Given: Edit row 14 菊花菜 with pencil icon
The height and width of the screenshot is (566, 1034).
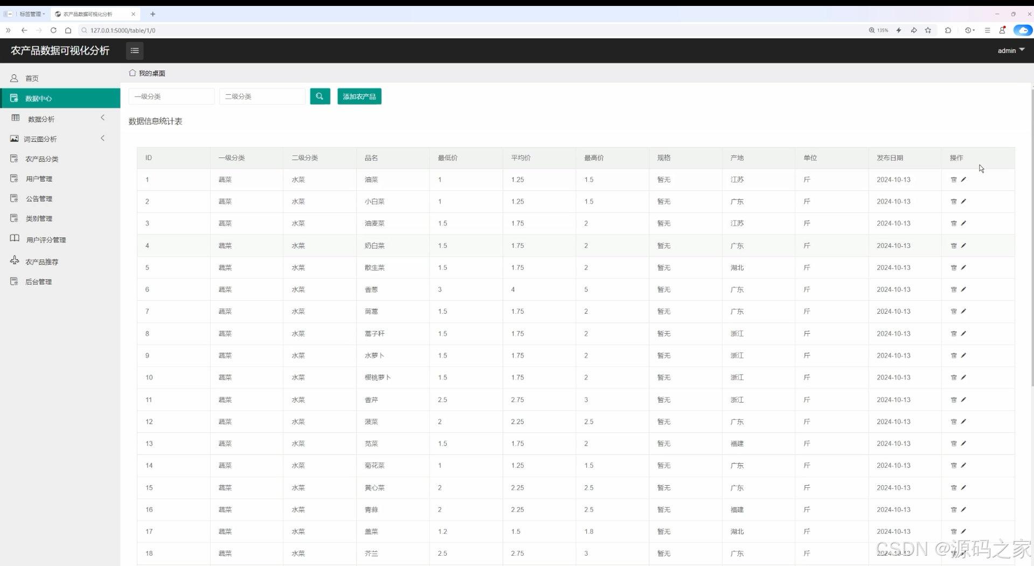Looking at the screenshot, I should (x=963, y=465).
